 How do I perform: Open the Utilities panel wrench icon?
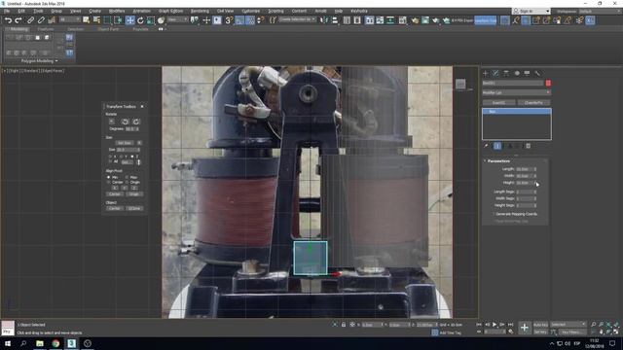[x=537, y=74]
